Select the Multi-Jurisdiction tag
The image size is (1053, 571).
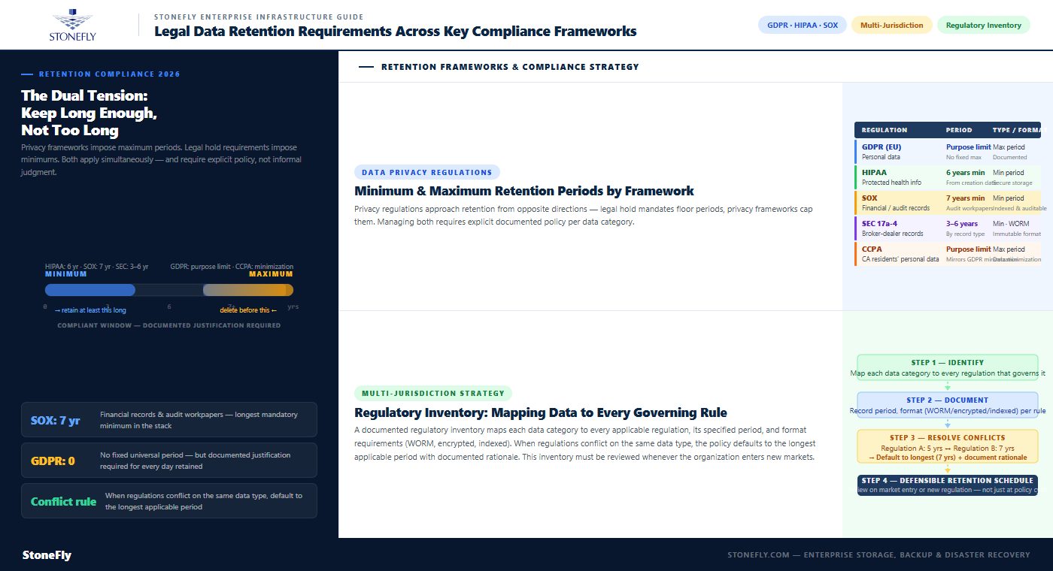point(892,25)
